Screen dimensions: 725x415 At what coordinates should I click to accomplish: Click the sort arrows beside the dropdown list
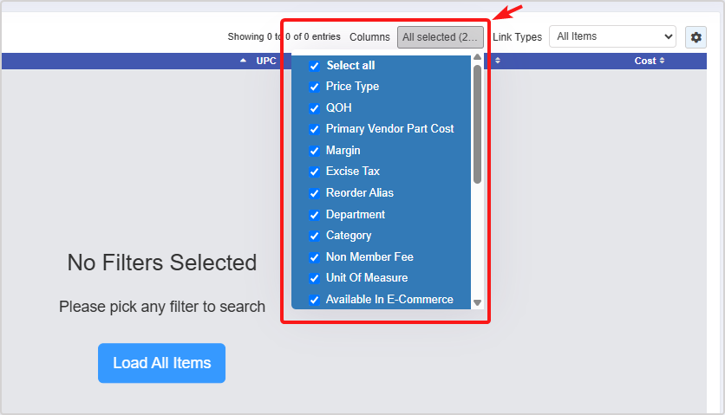pyautogui.click(x=498, y=61)
